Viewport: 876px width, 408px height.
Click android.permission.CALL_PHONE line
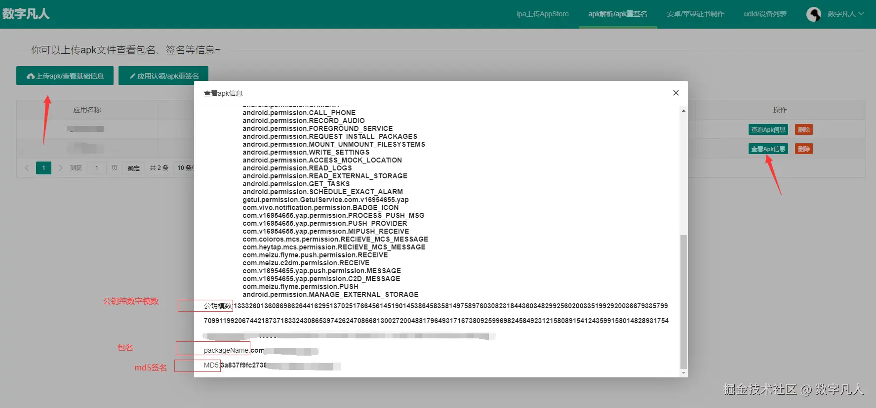pyautogui.click(x=299, y=113)
